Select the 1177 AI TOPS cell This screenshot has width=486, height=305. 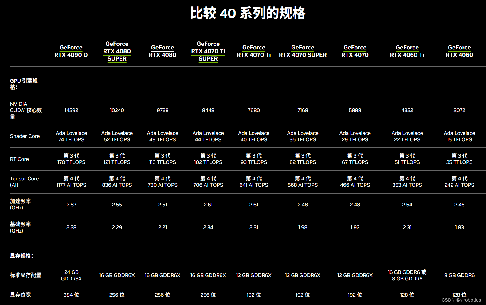(x=71, y=182)
